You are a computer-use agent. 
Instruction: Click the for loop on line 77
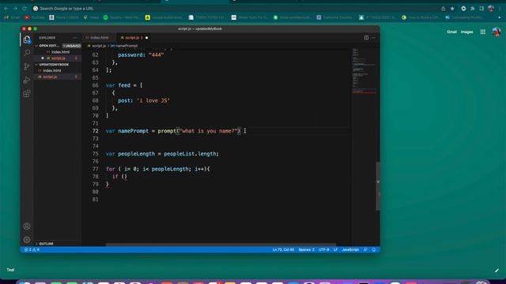[158, 169]
